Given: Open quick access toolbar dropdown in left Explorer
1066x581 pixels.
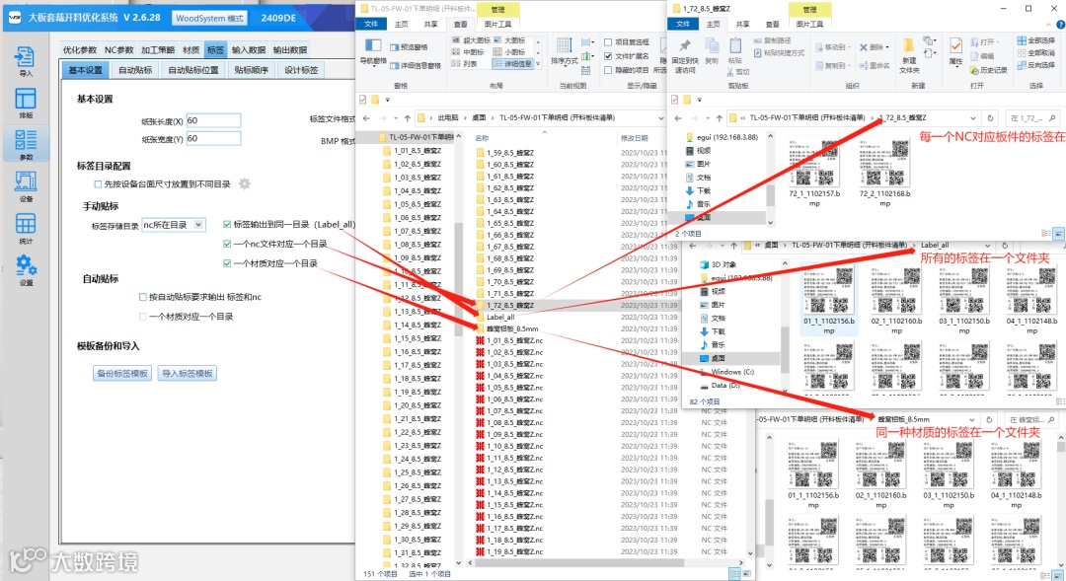Looking at the screenshot, I should click(x=388, y=100).
